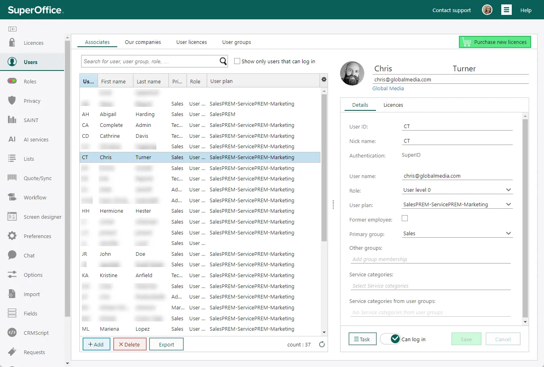
Task: Open the Licences section icon
Action: pyautogui.click(x=12, y=43)
